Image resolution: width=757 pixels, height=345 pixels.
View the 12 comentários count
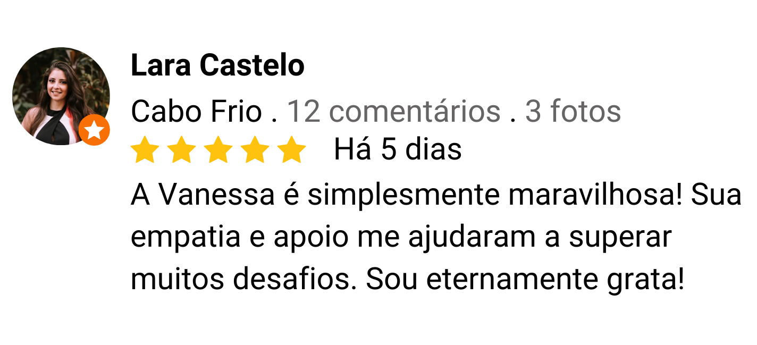(394, 112)
